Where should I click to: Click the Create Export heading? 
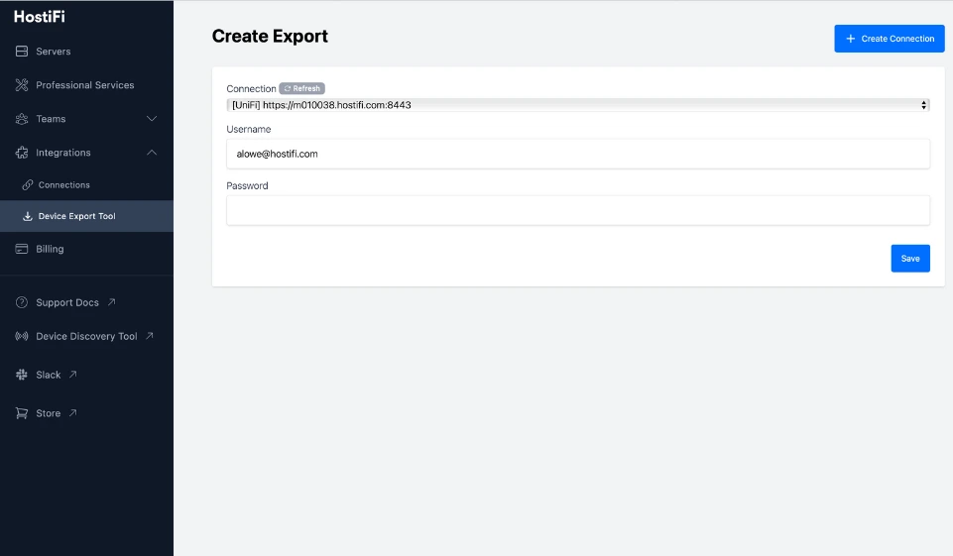click(270, 37)
